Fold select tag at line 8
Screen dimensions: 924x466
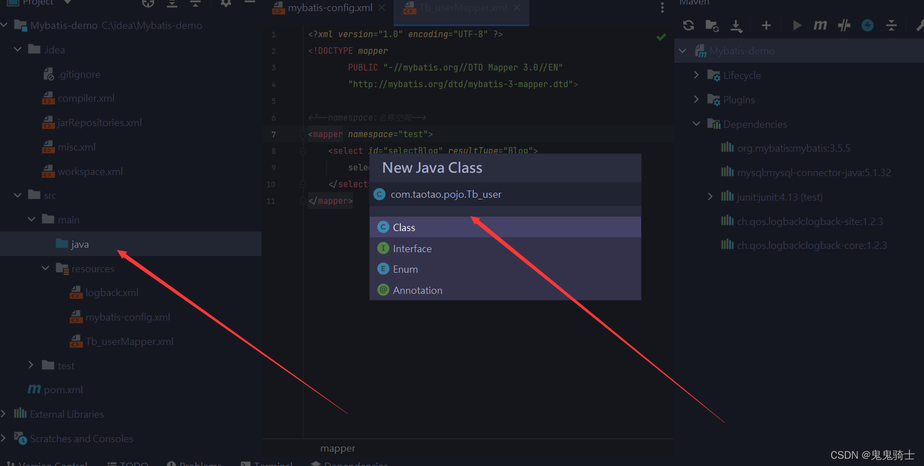tap(303, 151)
